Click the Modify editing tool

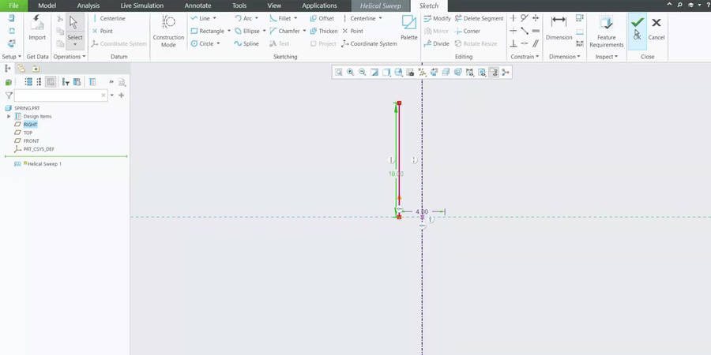coord(437,18)
